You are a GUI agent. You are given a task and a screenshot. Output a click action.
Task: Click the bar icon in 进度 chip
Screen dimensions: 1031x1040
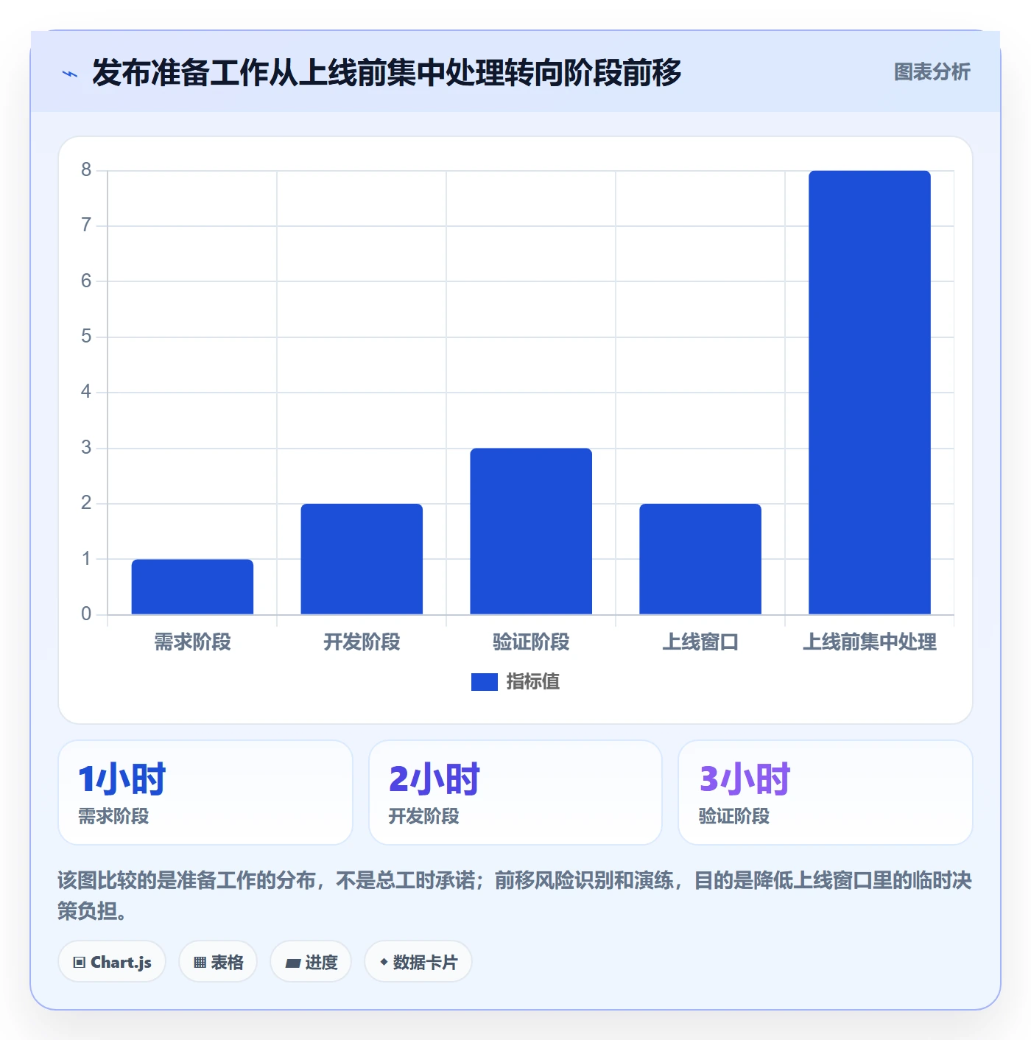pos(292,963)
